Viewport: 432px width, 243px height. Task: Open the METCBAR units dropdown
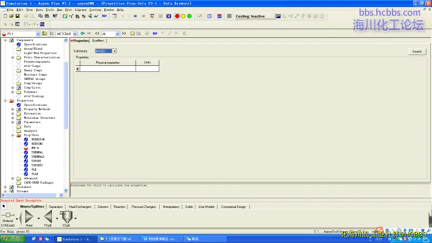[75, 34]
